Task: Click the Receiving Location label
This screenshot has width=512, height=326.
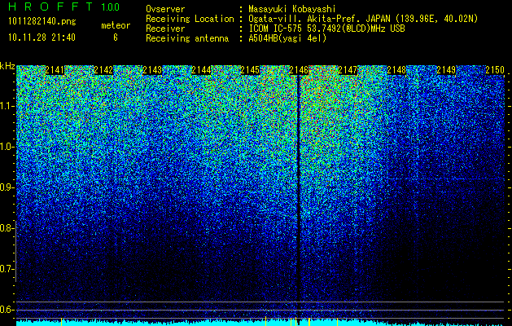Action: [x=190, y=19]
